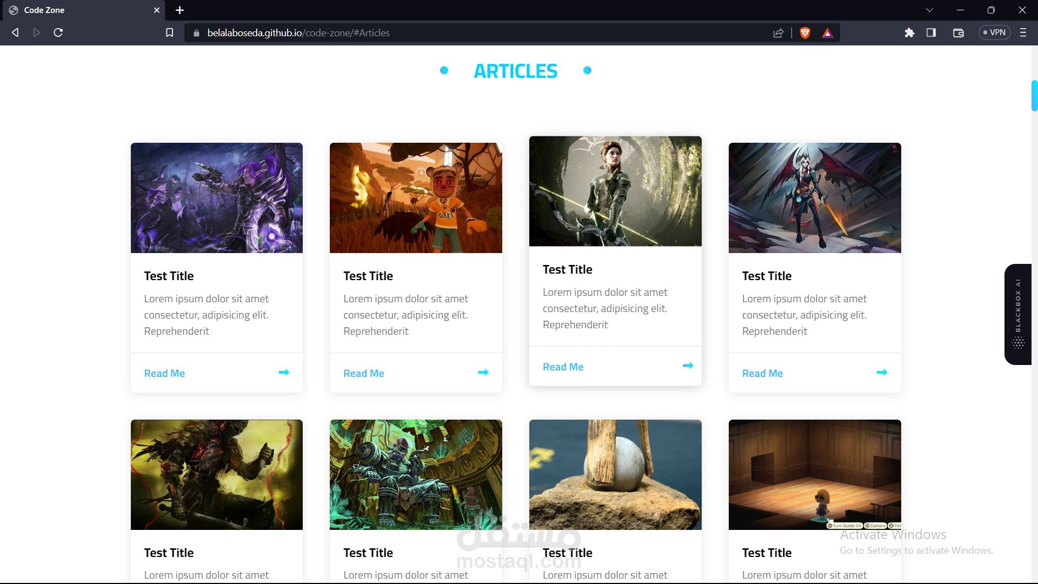
Task: Open the green mechanical creature thumbnail
Action: (x=416, y=475)
